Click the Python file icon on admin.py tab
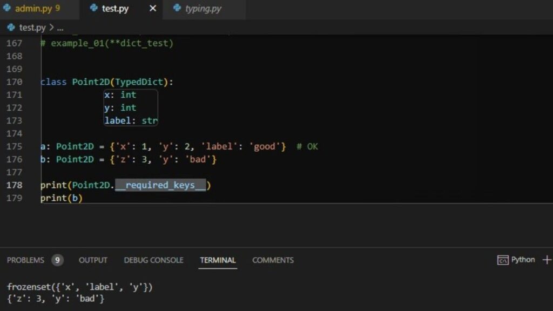 tap(7, 8)
